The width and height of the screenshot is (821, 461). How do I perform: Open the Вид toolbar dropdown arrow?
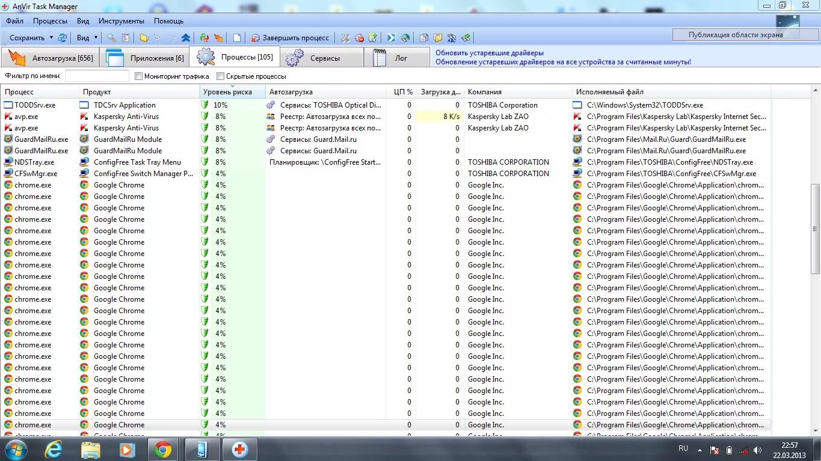click(96, 38)
